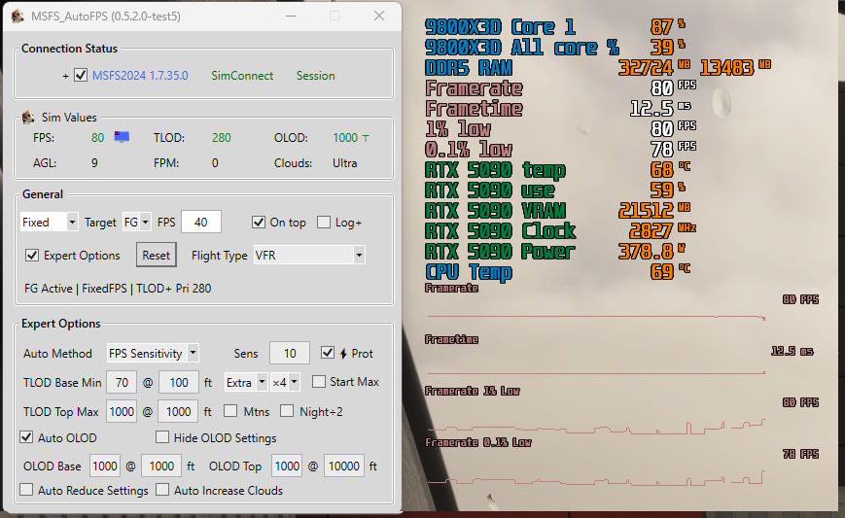Viewport: 845px width, 518px height.
Task: Uncheck Expert Options
Action: tap(32, 256)
